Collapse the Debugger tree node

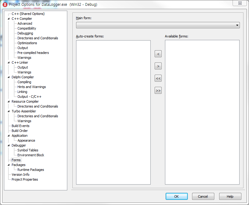pos(9,145)
